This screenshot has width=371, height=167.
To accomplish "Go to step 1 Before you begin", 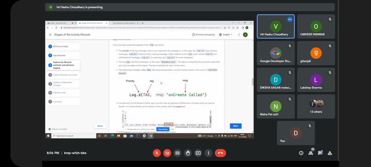I will pyautogui.click(x=63, y=46).
